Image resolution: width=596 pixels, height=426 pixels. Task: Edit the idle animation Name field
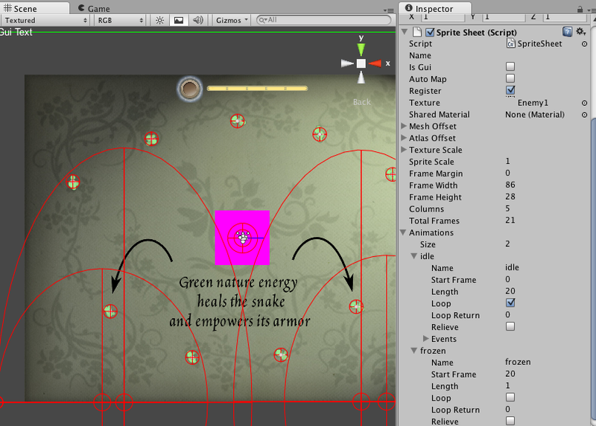(x=512, y=267)
